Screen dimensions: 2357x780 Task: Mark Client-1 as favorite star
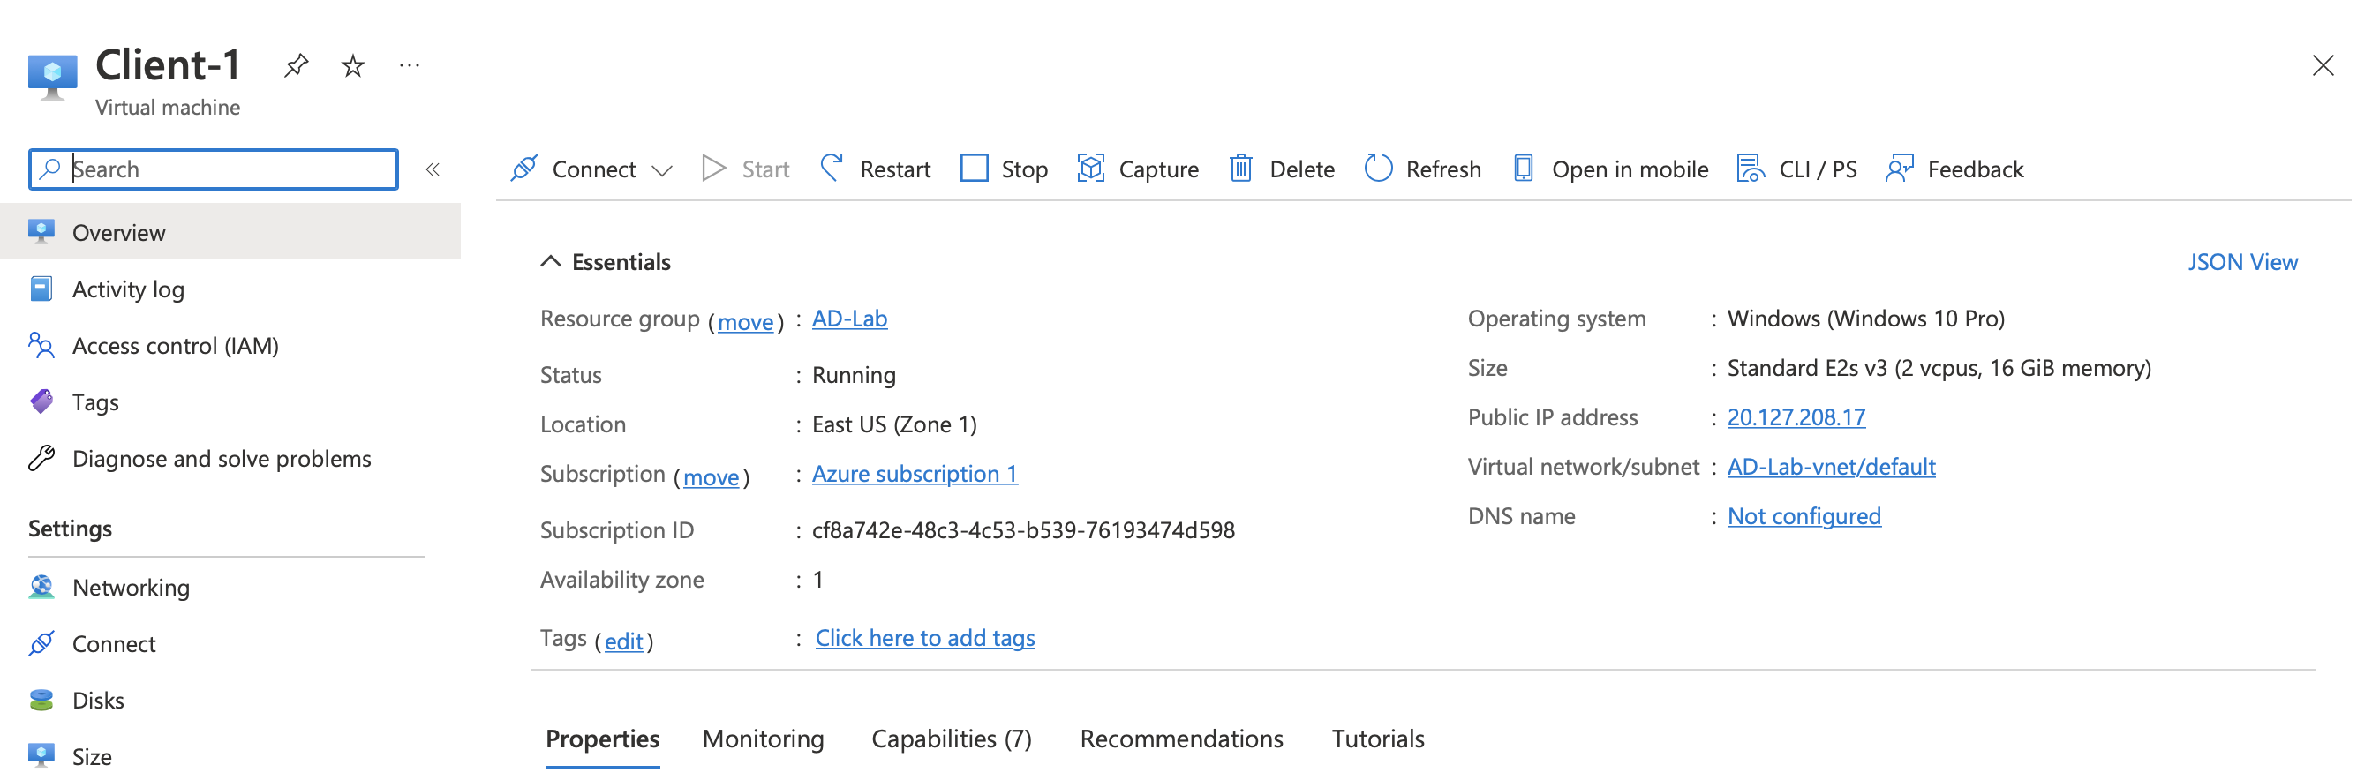click(352, 66)
